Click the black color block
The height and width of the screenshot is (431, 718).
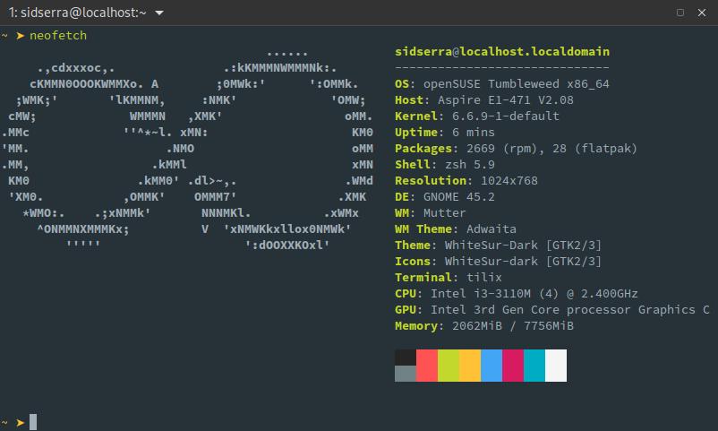point(406,357)
